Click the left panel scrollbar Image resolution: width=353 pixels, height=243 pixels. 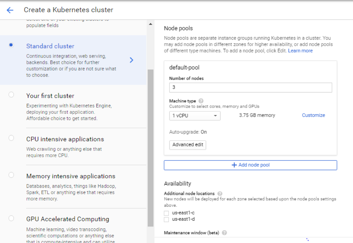(150, 147)
